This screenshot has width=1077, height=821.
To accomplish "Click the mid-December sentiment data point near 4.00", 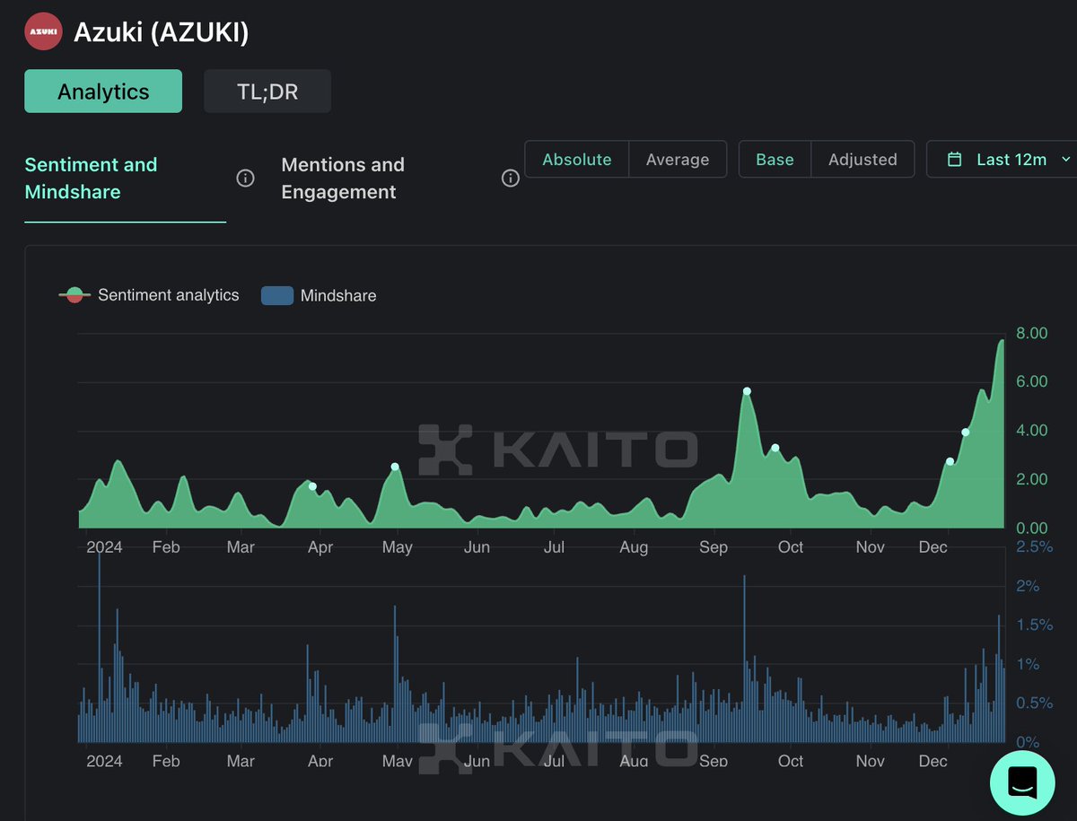I will pyautogui.click(x=966, y=432).
